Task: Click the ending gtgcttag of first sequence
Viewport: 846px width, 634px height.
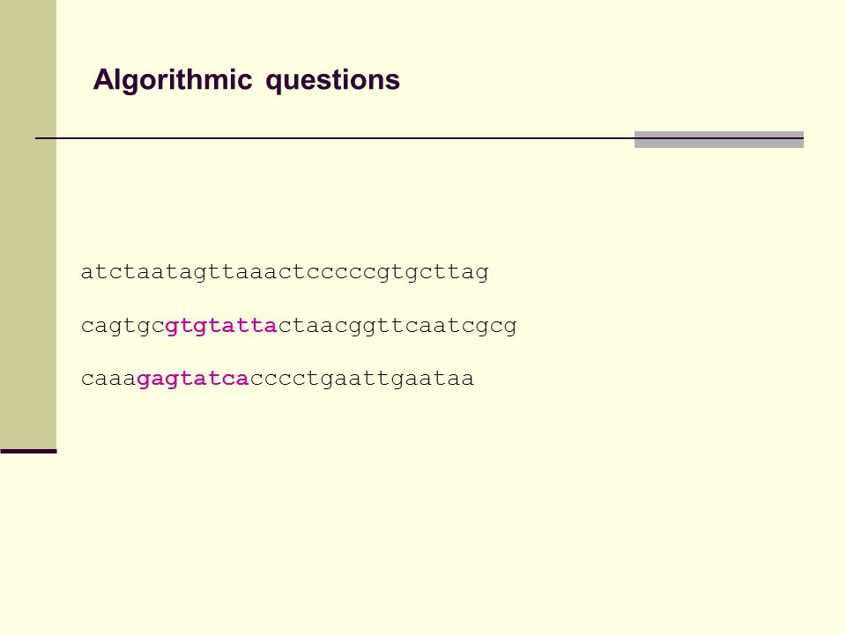Action: tap(433, 272)
